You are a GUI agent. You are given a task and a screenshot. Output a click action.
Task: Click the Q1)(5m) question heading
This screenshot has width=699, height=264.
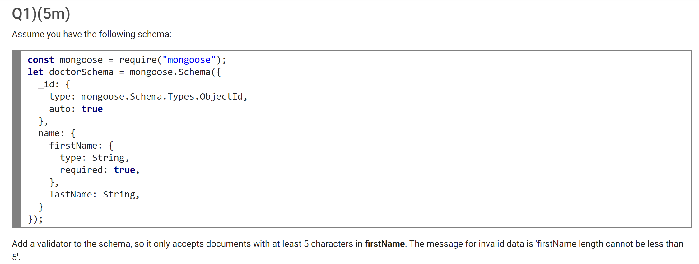tap(41, 14)
